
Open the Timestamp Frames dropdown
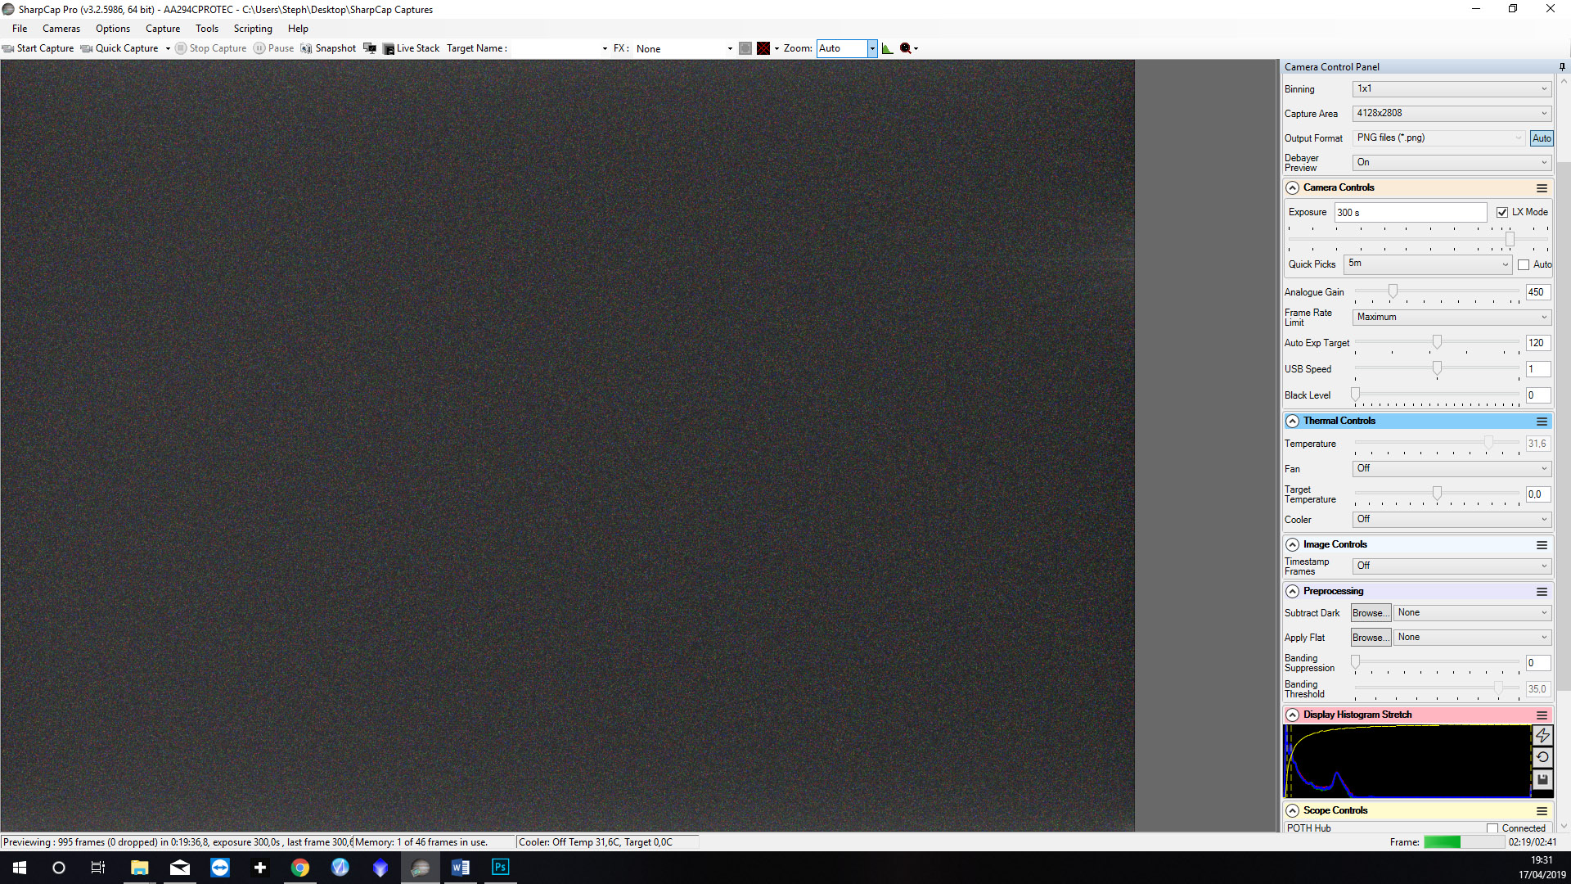1452,566
